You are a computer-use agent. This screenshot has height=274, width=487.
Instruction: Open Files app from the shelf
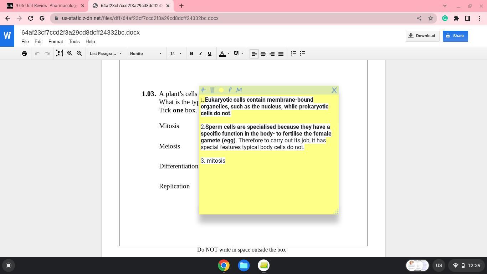244,265
